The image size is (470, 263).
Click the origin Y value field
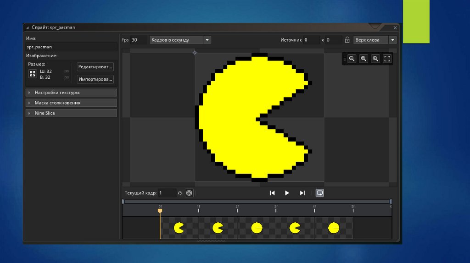point(333,40)
